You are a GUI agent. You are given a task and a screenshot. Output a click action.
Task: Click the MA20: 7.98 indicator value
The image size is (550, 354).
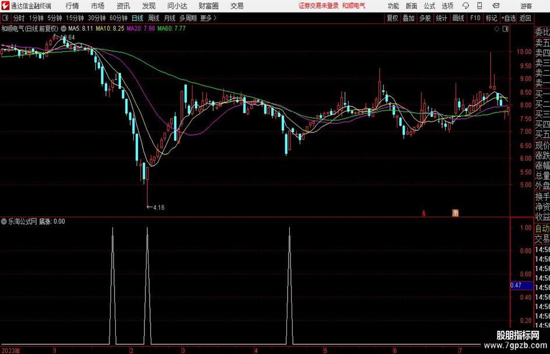tap(141, 28)
